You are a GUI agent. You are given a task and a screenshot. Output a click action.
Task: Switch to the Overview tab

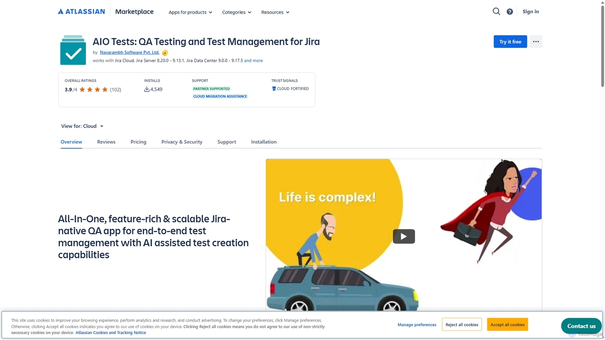tap(71, 142)
